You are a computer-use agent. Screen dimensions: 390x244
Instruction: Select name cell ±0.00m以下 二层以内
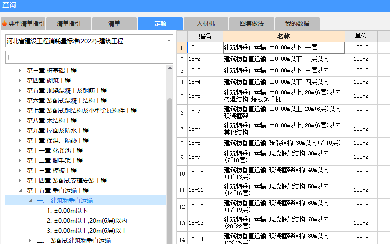click(284, 59)
